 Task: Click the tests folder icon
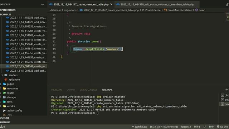(x=4, y=102)
